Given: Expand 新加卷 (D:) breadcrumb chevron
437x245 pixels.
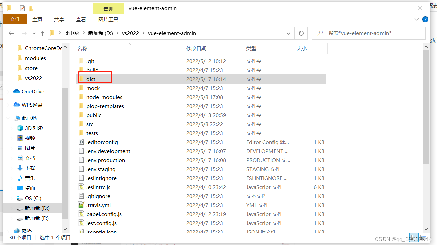Looking at the screenshot, I should point(118,33).
